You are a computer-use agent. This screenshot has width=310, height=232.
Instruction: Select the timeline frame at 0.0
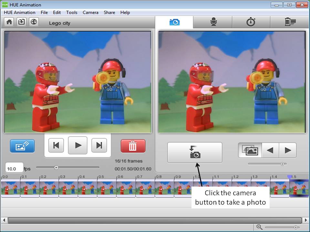point(11,189)
